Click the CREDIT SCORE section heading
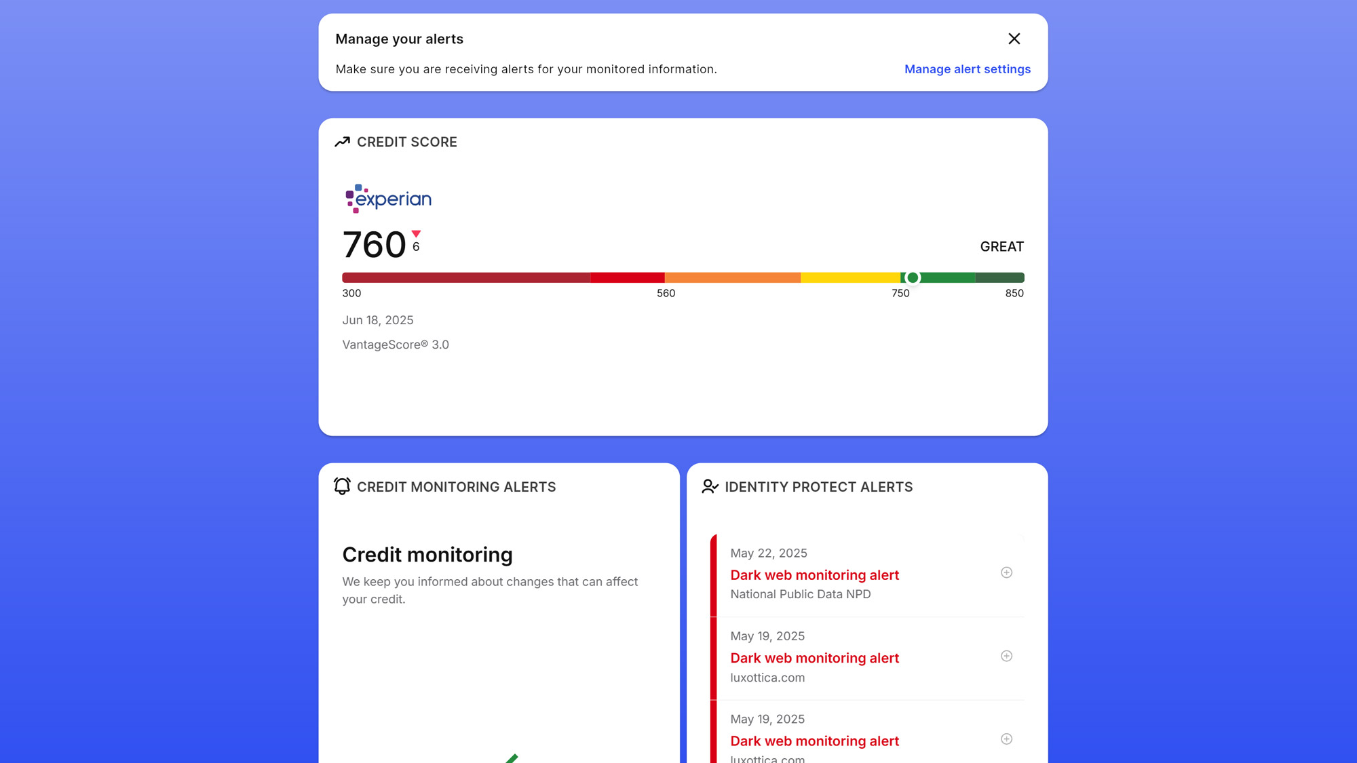This screenshot has height=763, width=1357. click(x=406, y=142)
